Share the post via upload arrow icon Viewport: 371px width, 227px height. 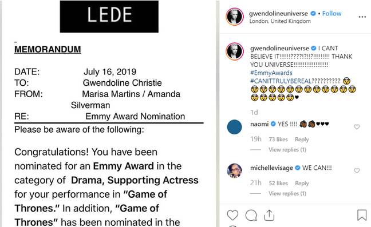coord(269,215)
